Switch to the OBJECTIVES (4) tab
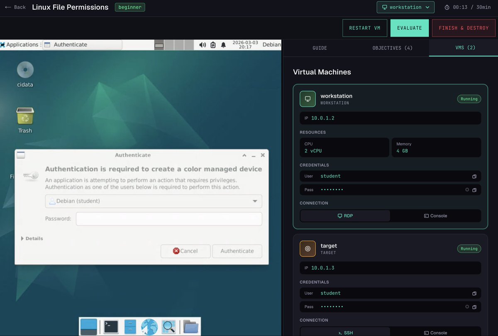Image resolution: width=498 pixels, height=336 pixels. click(392, 48)
